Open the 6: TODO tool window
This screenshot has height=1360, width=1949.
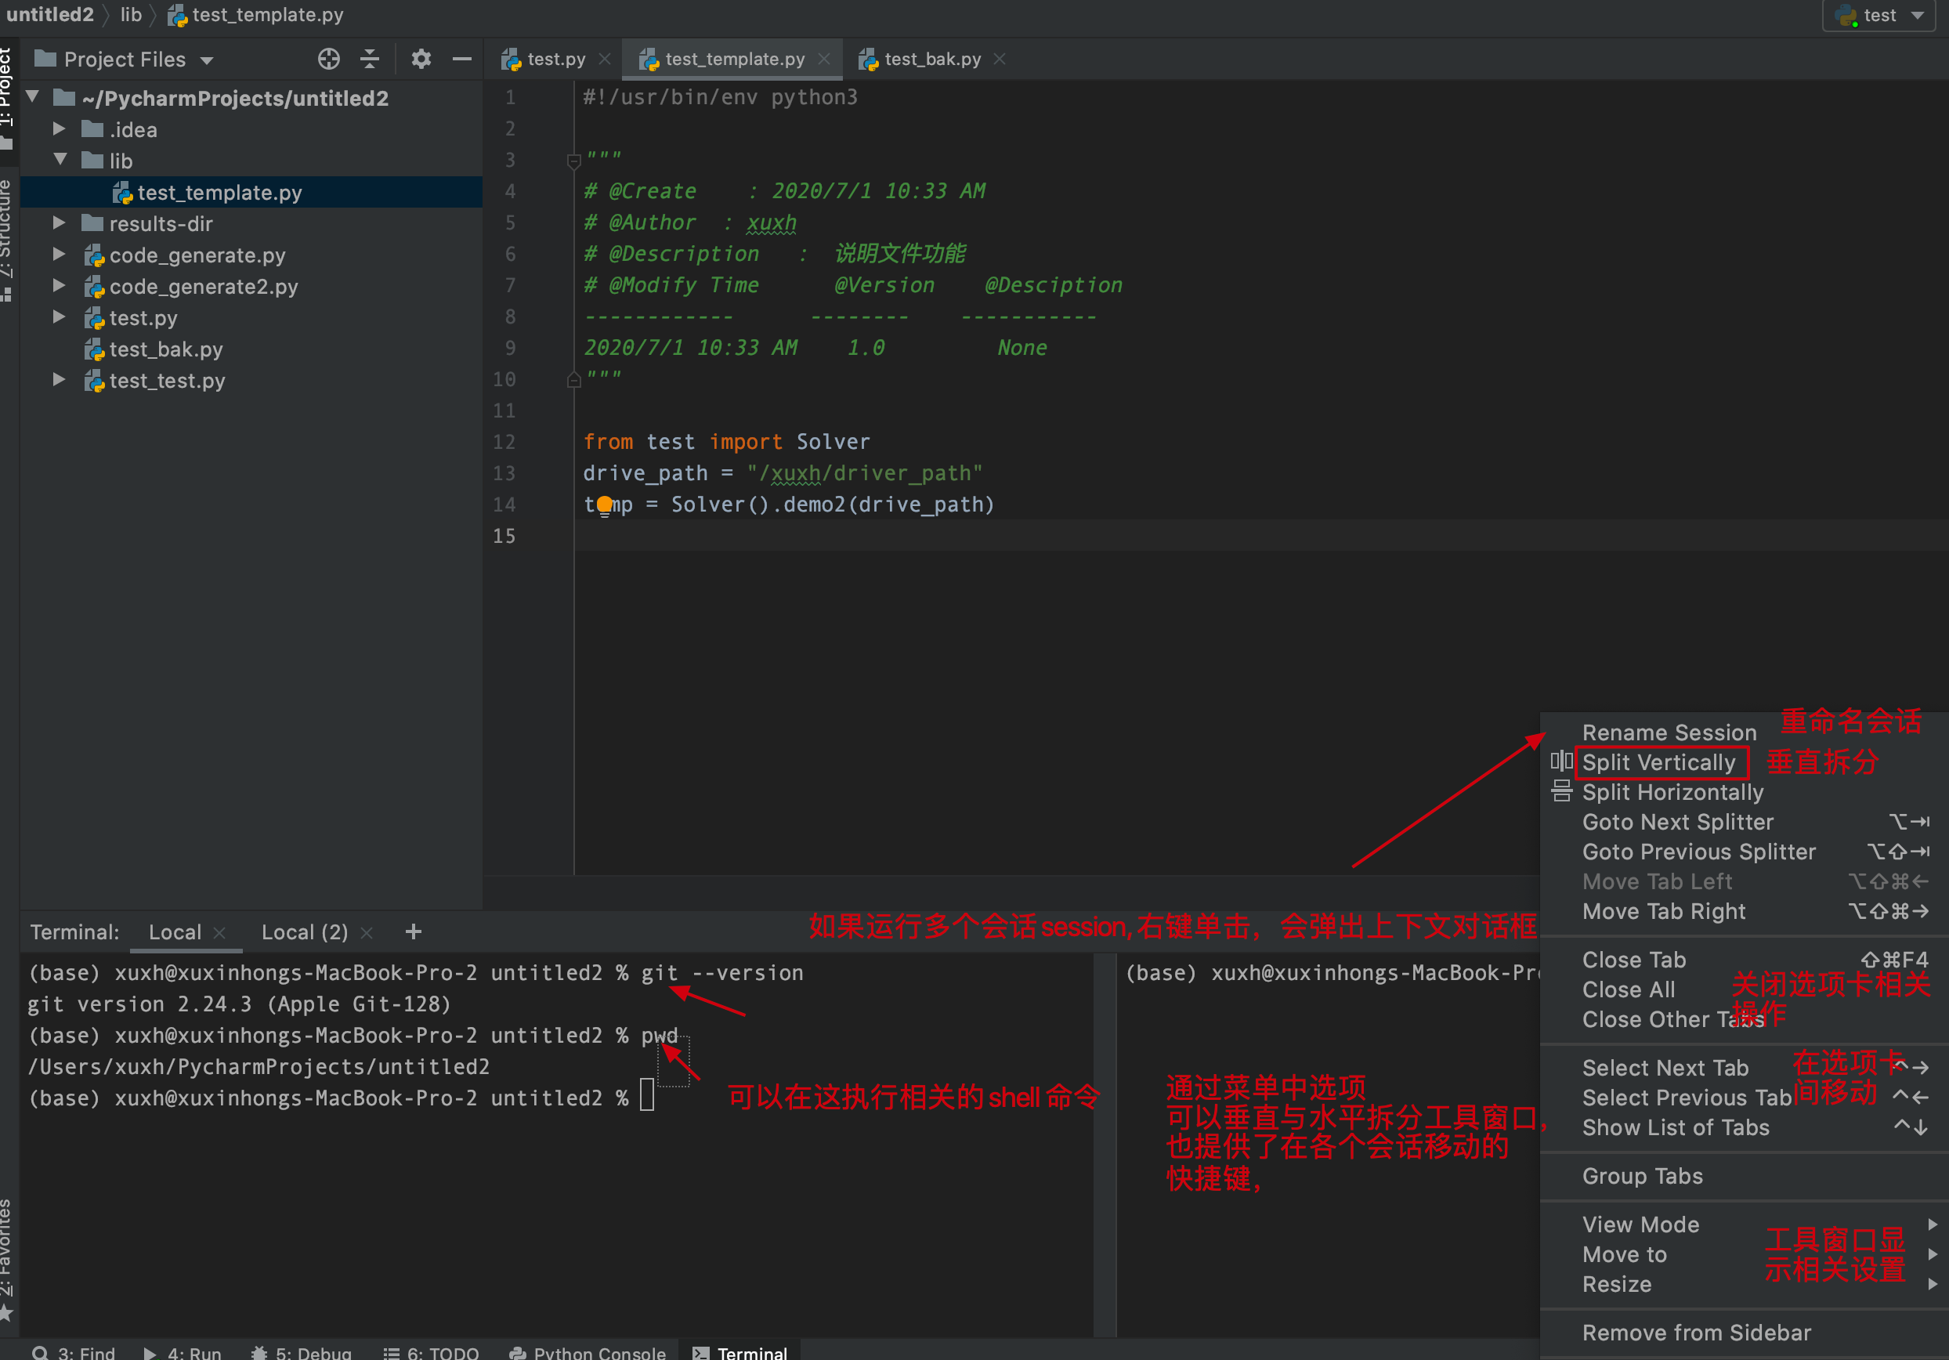click(x=431, y=1351)
